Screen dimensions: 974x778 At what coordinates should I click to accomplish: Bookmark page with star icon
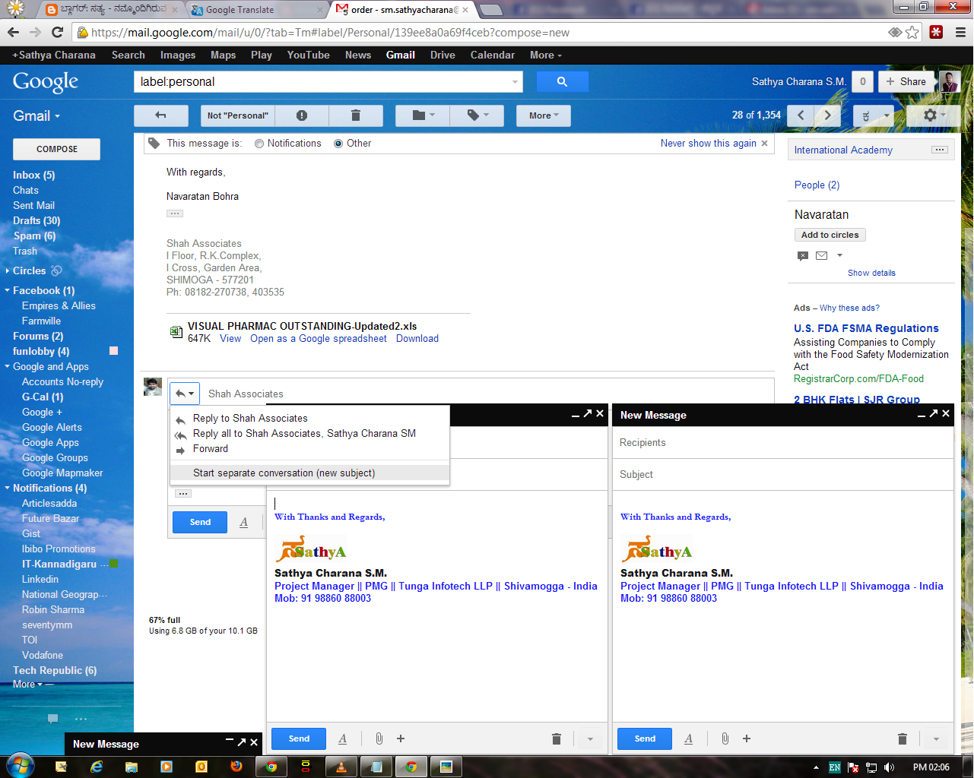(912, 33)
